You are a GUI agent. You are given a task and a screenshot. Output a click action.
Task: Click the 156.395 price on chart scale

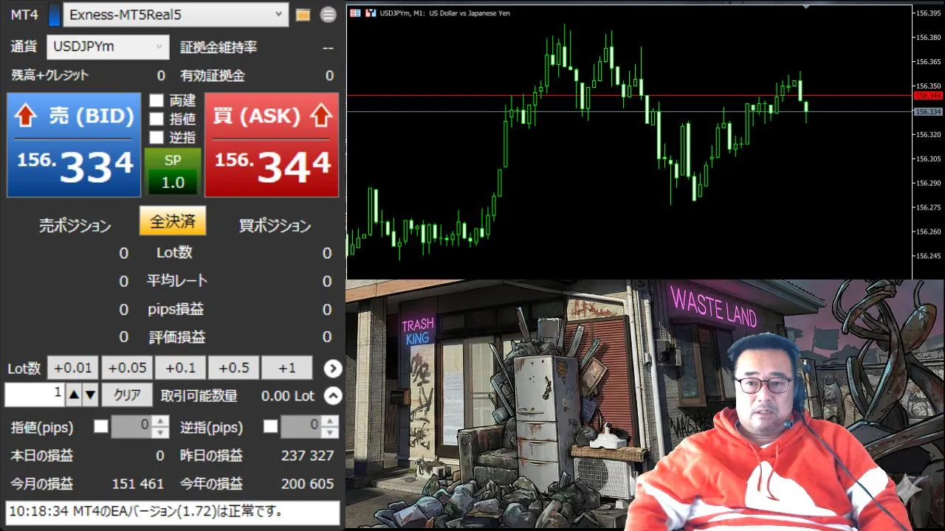928,13
